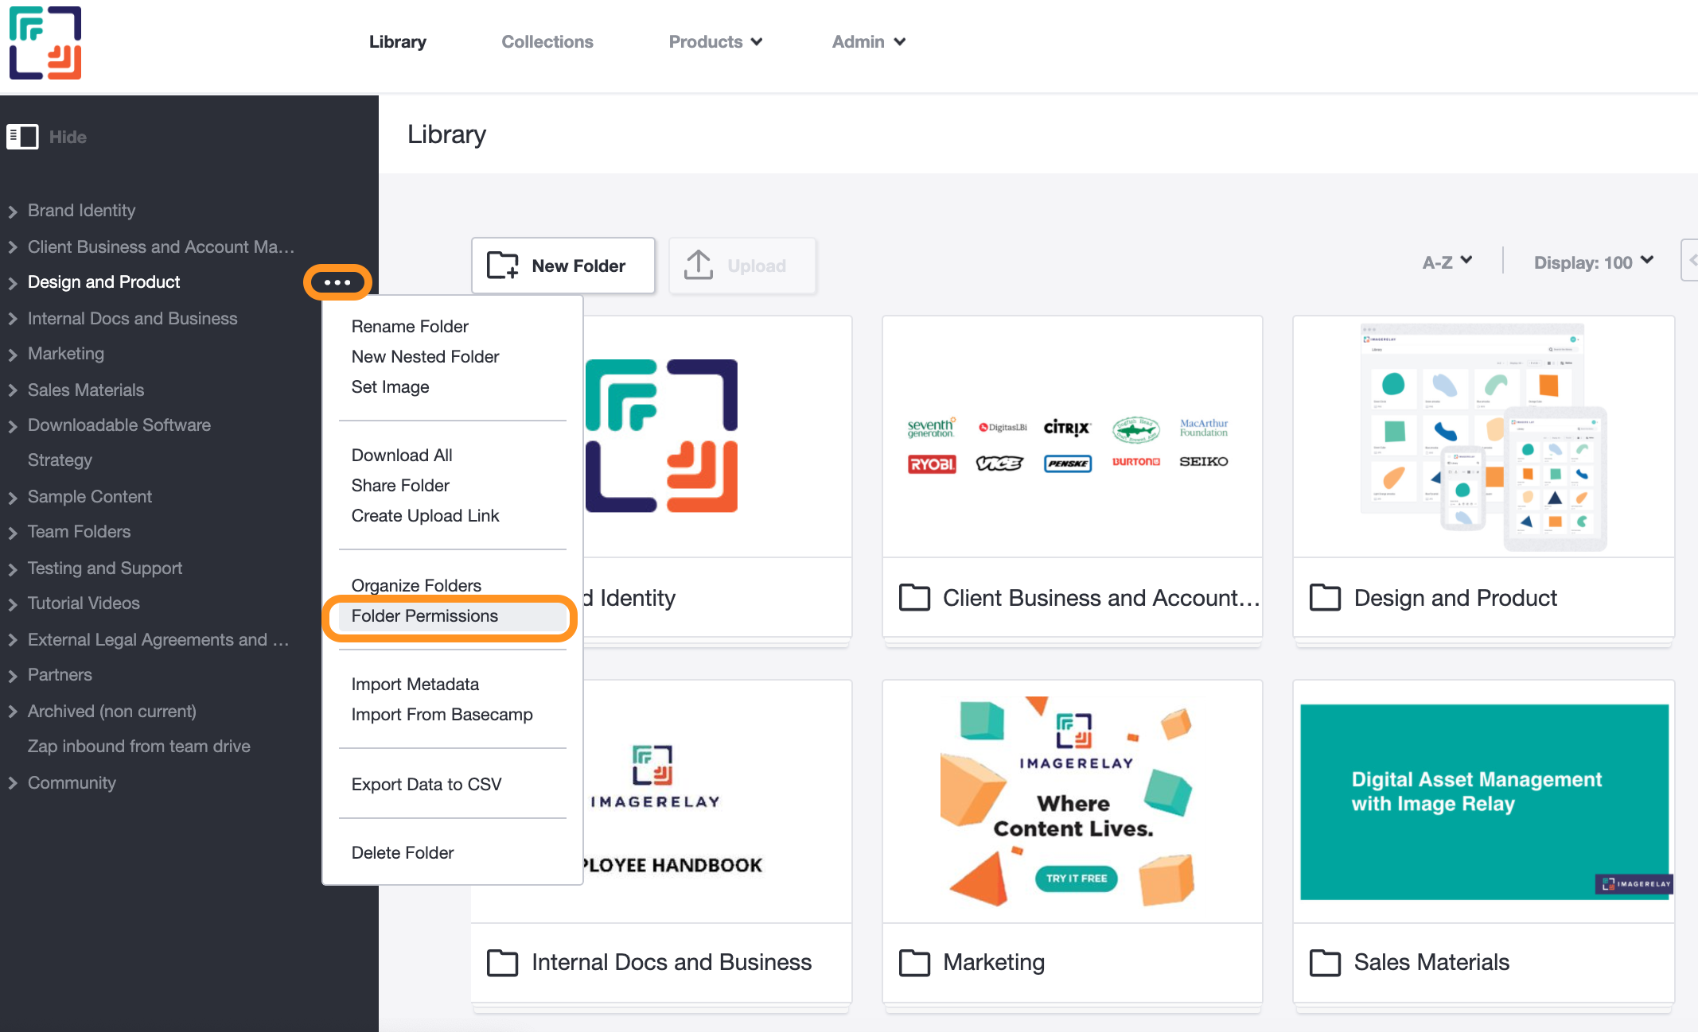Click folder icon beside Sales Materials card
Image resolution: width=1698 pixels, height=1032 pixels.
coord(1325,962)
